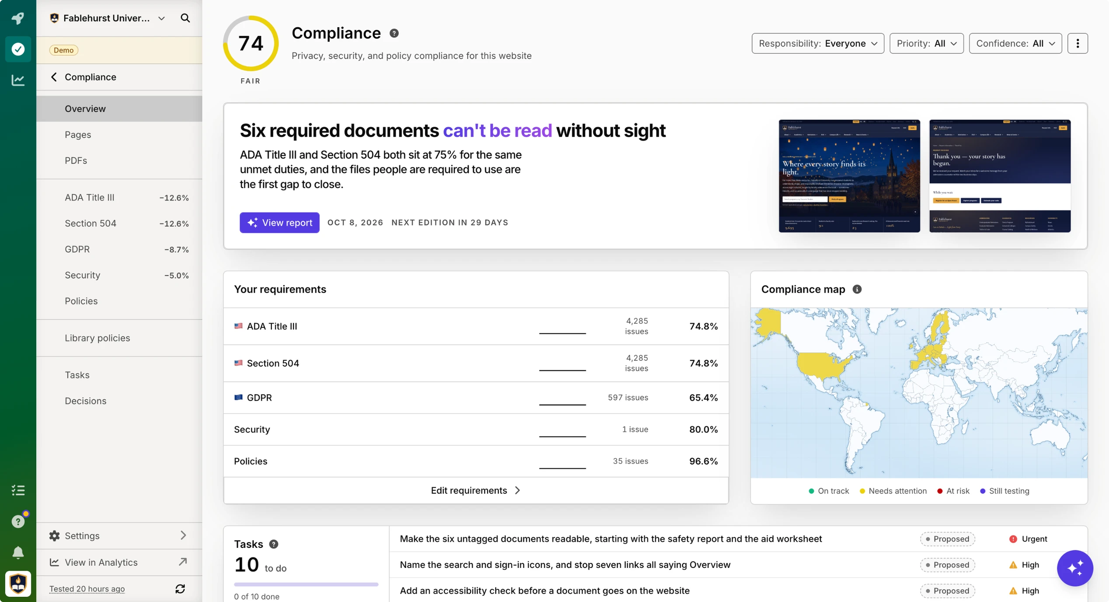The image size is (1109, 602).
Task: Click the On track green legend dot
Action: [811, 491]
